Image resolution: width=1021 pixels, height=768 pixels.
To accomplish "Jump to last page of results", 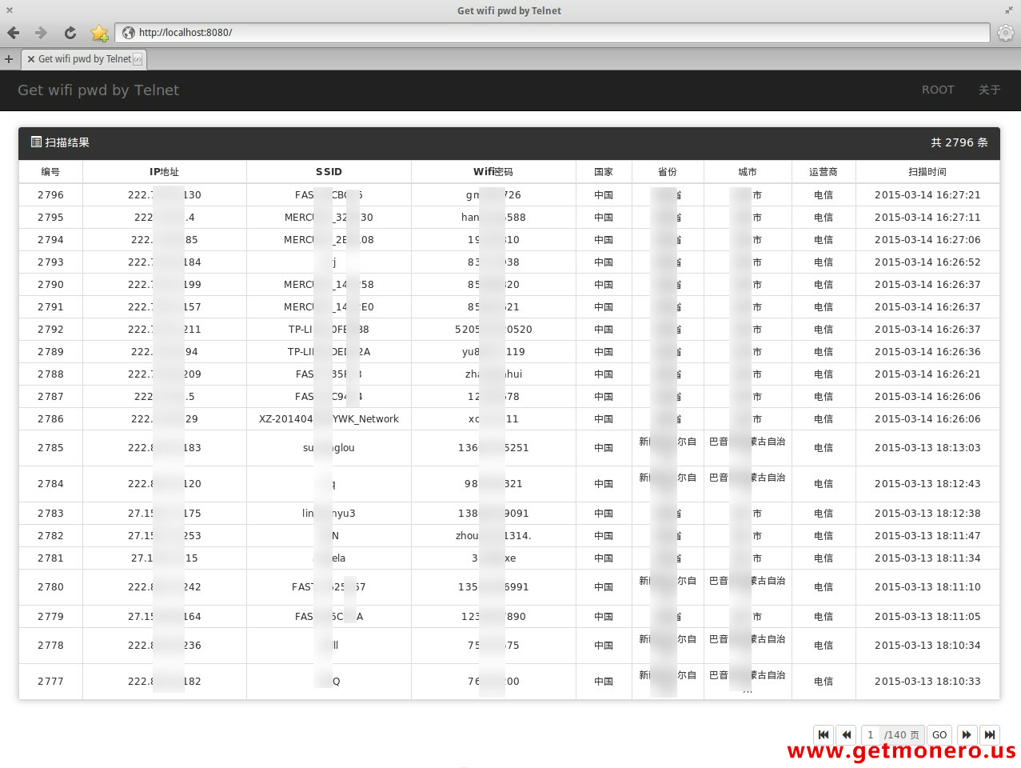I will pyautogui.click(x=990, y=734).
